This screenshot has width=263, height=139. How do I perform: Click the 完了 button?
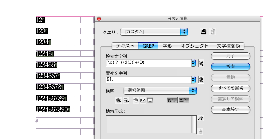point(230,56)
